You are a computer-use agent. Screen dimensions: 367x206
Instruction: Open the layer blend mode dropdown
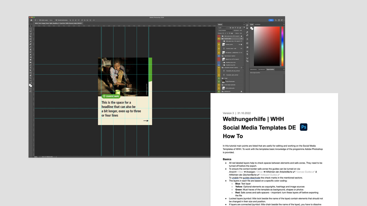pos(226,31)
